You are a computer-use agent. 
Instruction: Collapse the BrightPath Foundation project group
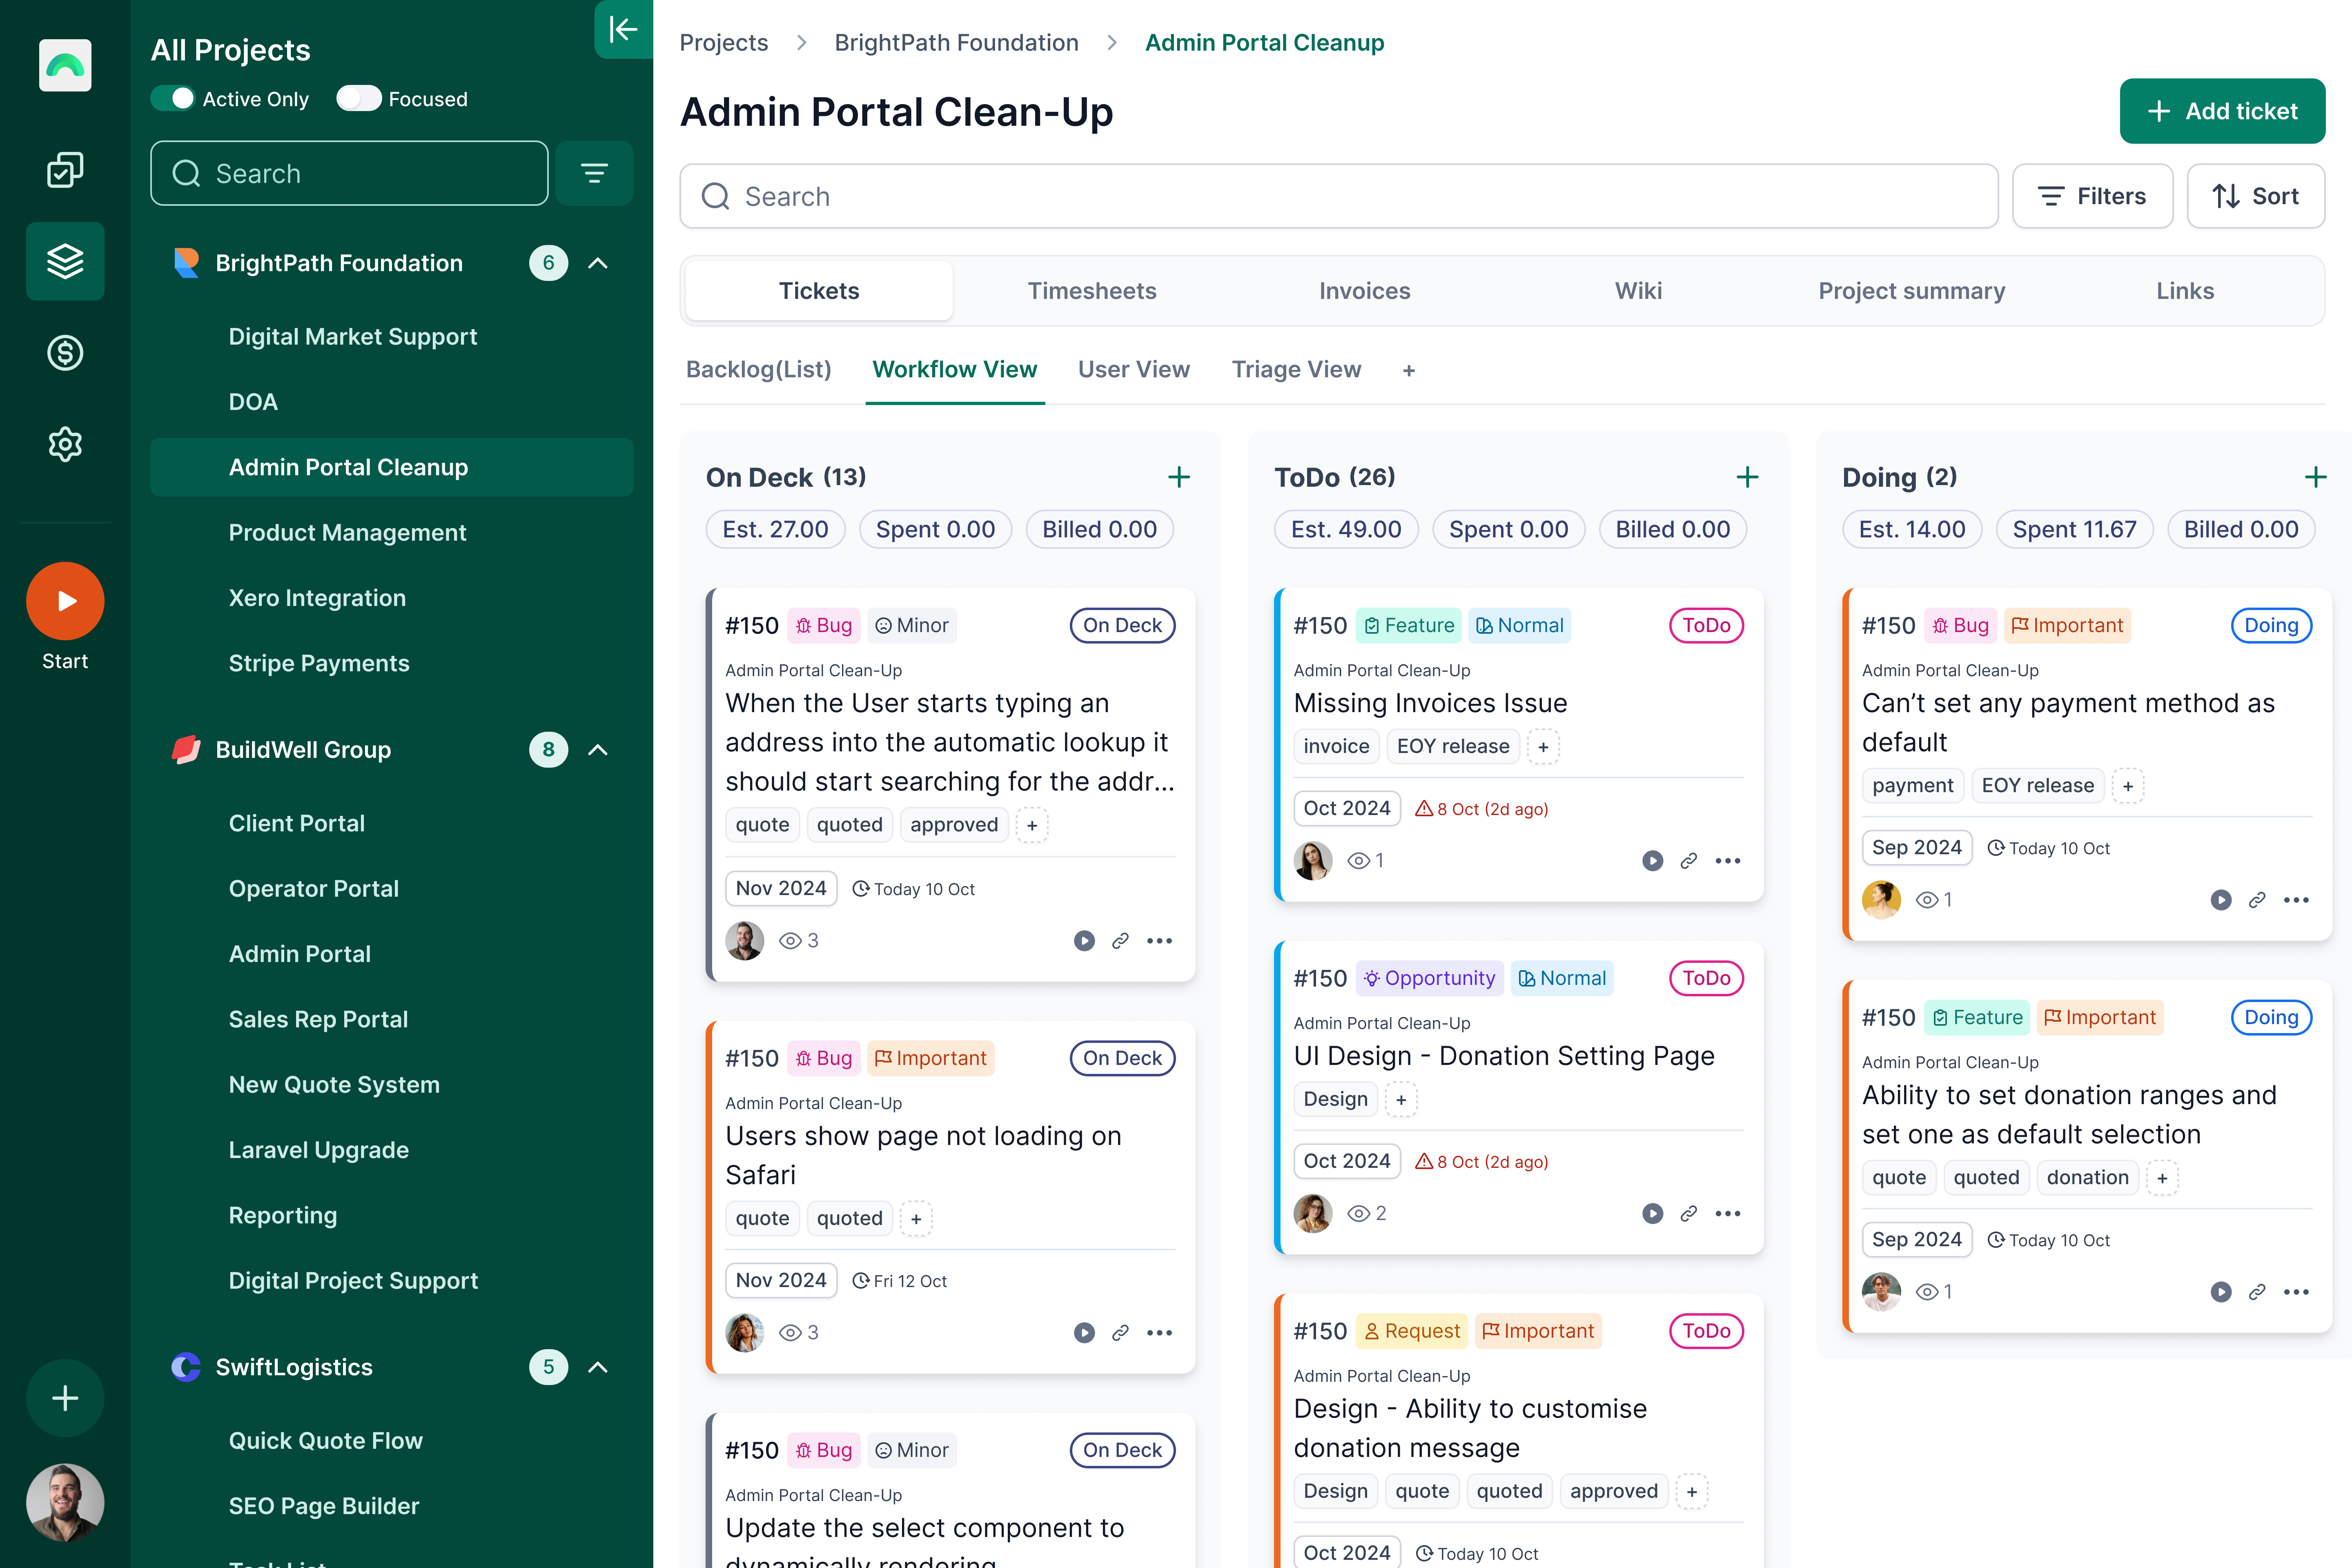tap(598, 263)
